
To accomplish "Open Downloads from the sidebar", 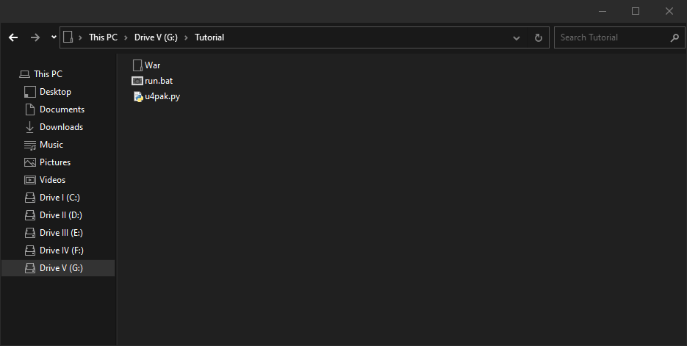I will click(61, 127).
